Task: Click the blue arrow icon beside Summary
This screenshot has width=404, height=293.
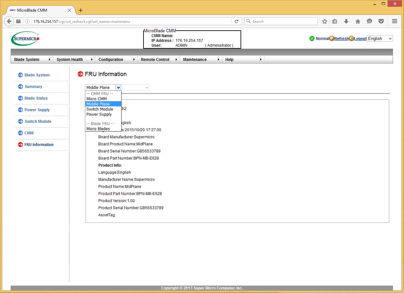Action: point(20,87)
